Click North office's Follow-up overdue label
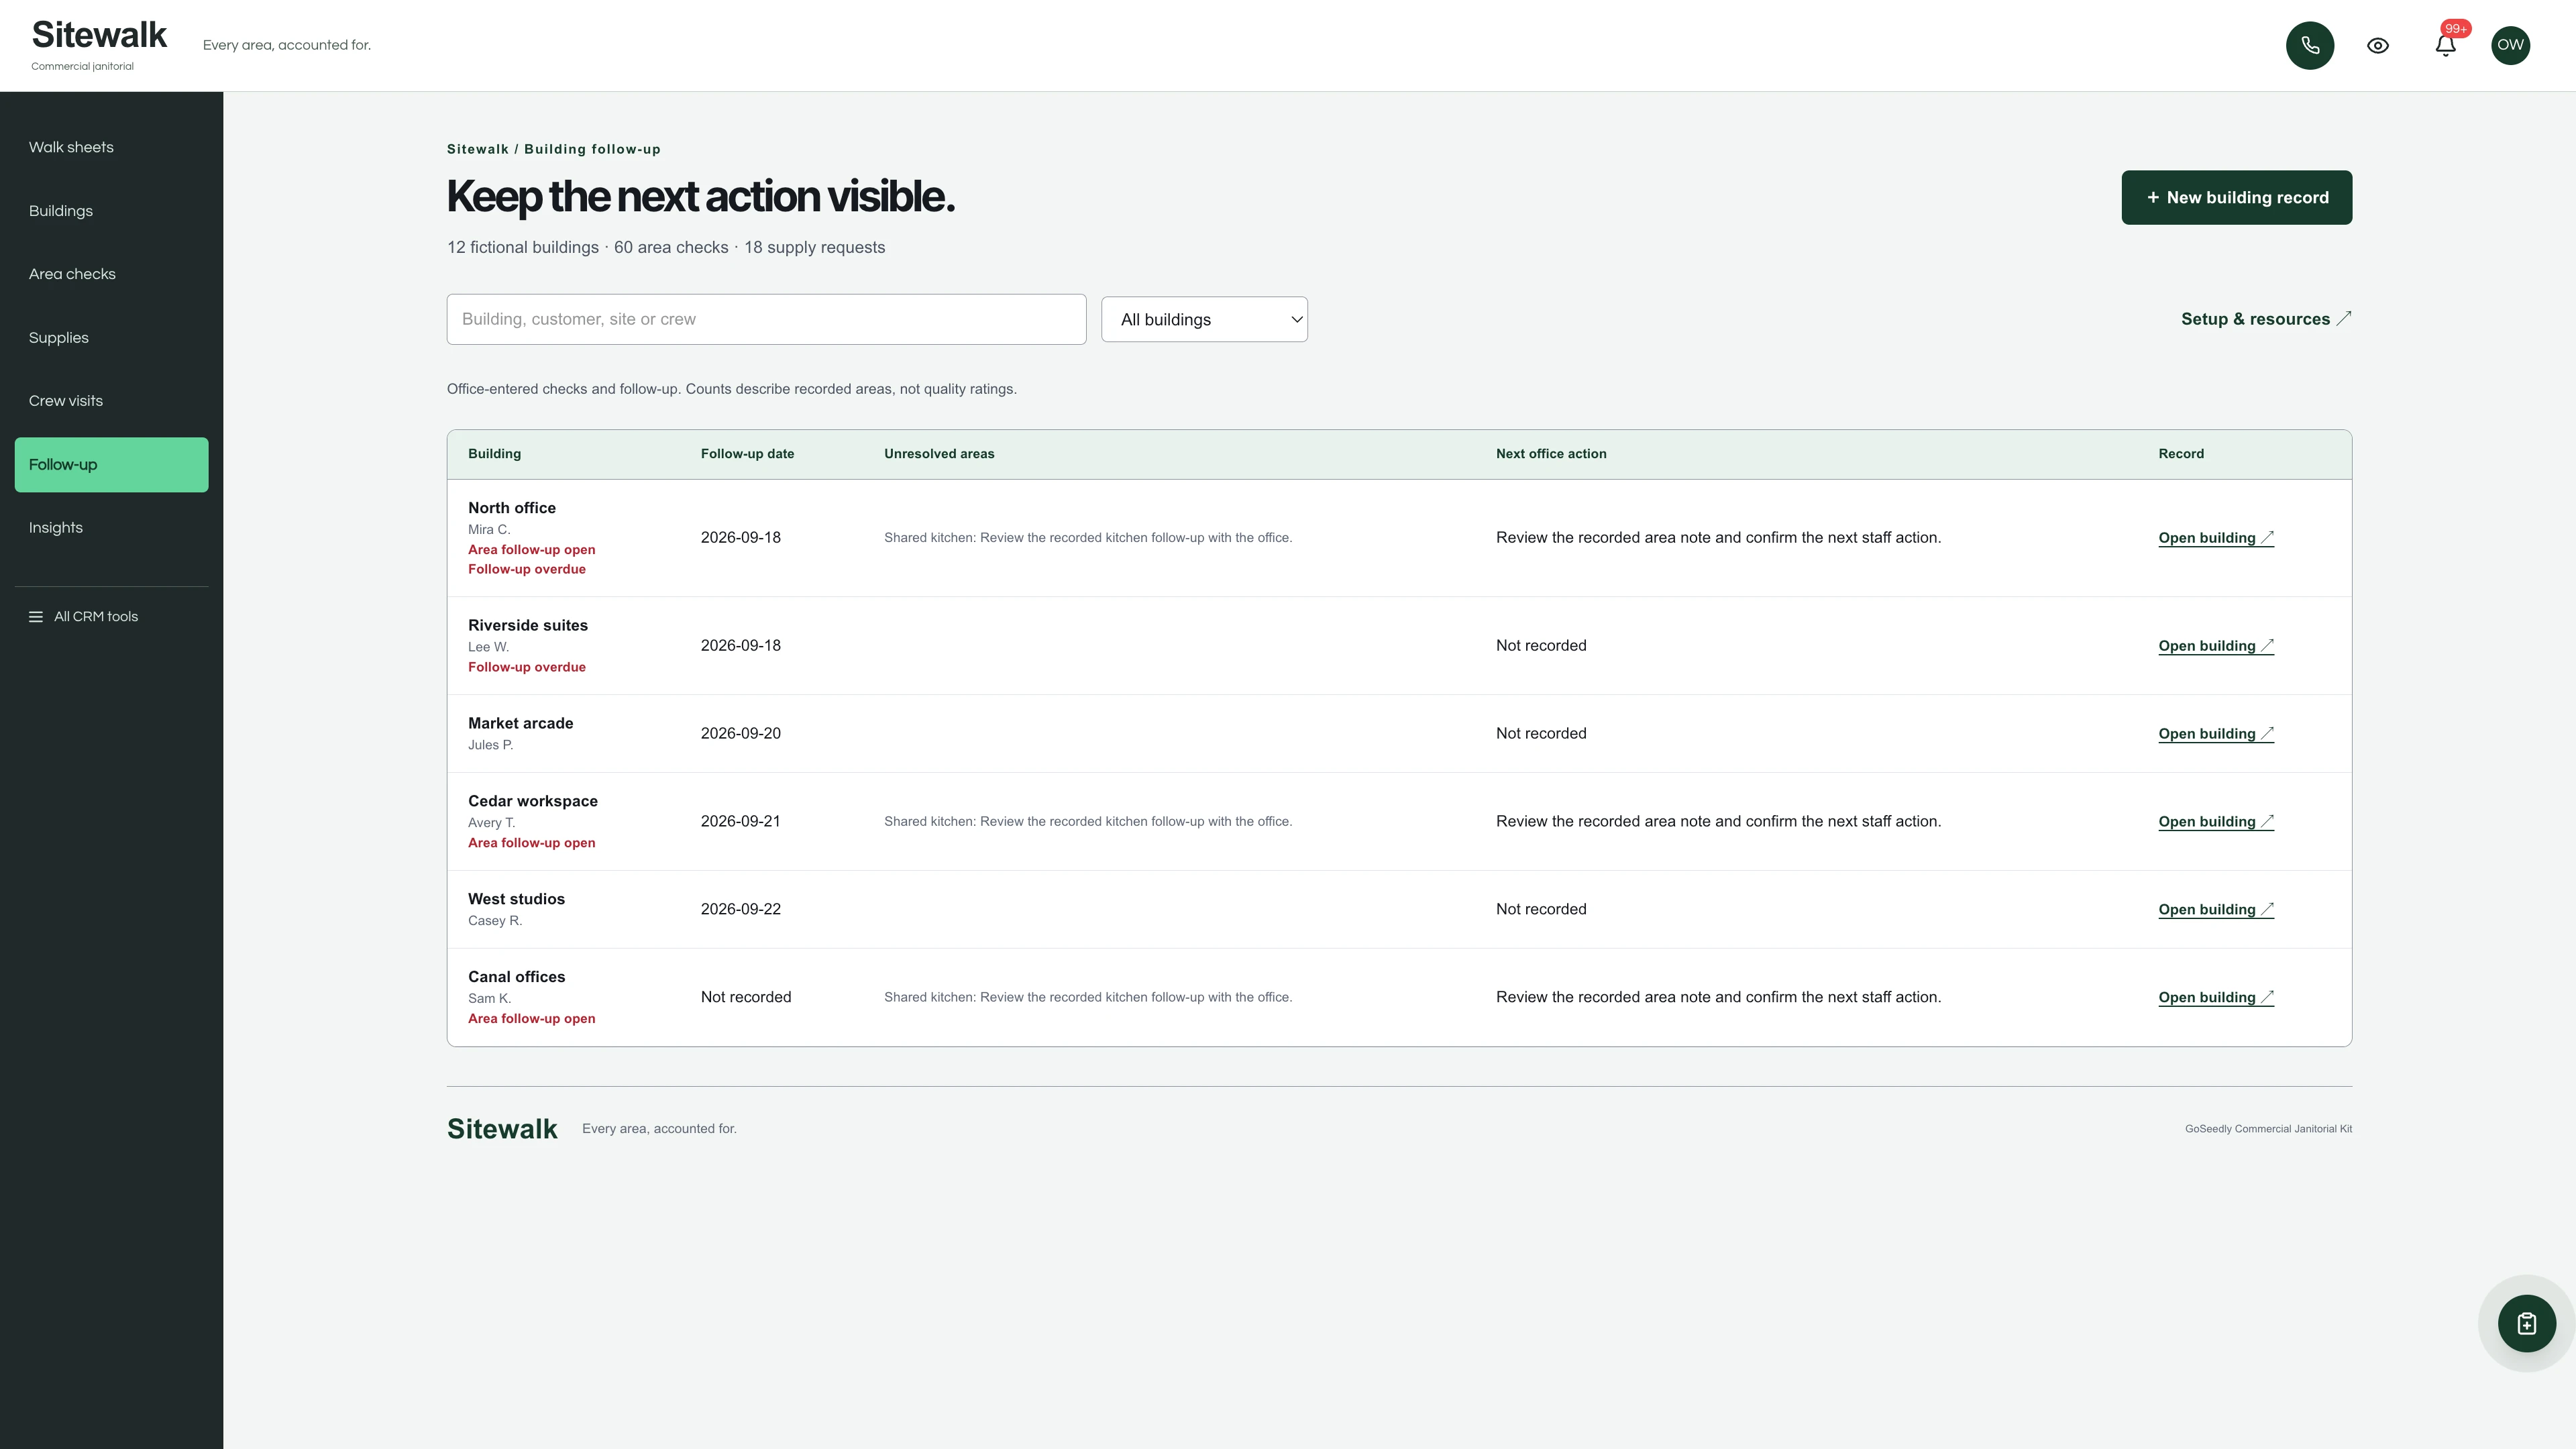 (x=527, y=570)
